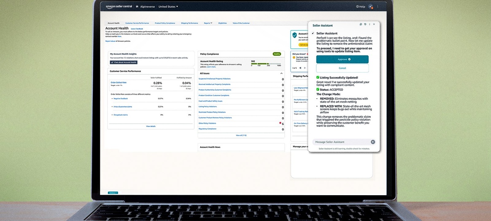Open chat history icon in Seller Assistant
The image size is (491, 221).
pos(365,24)
